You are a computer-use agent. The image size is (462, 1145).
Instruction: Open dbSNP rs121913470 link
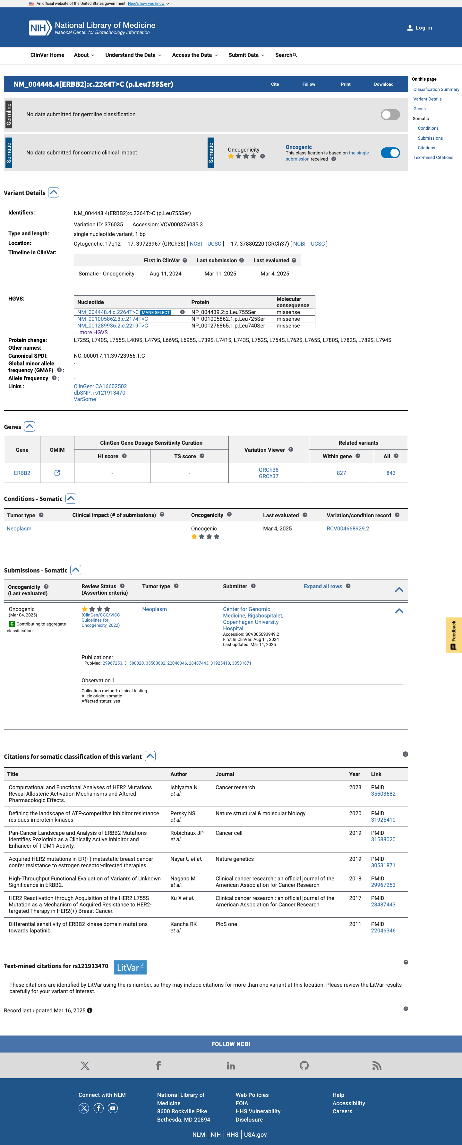coord(99,392)
